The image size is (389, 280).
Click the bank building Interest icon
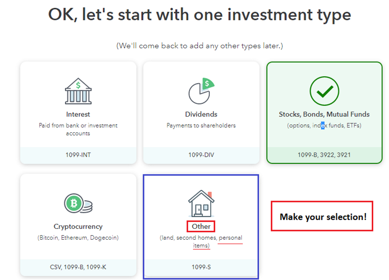click(78, 91)
